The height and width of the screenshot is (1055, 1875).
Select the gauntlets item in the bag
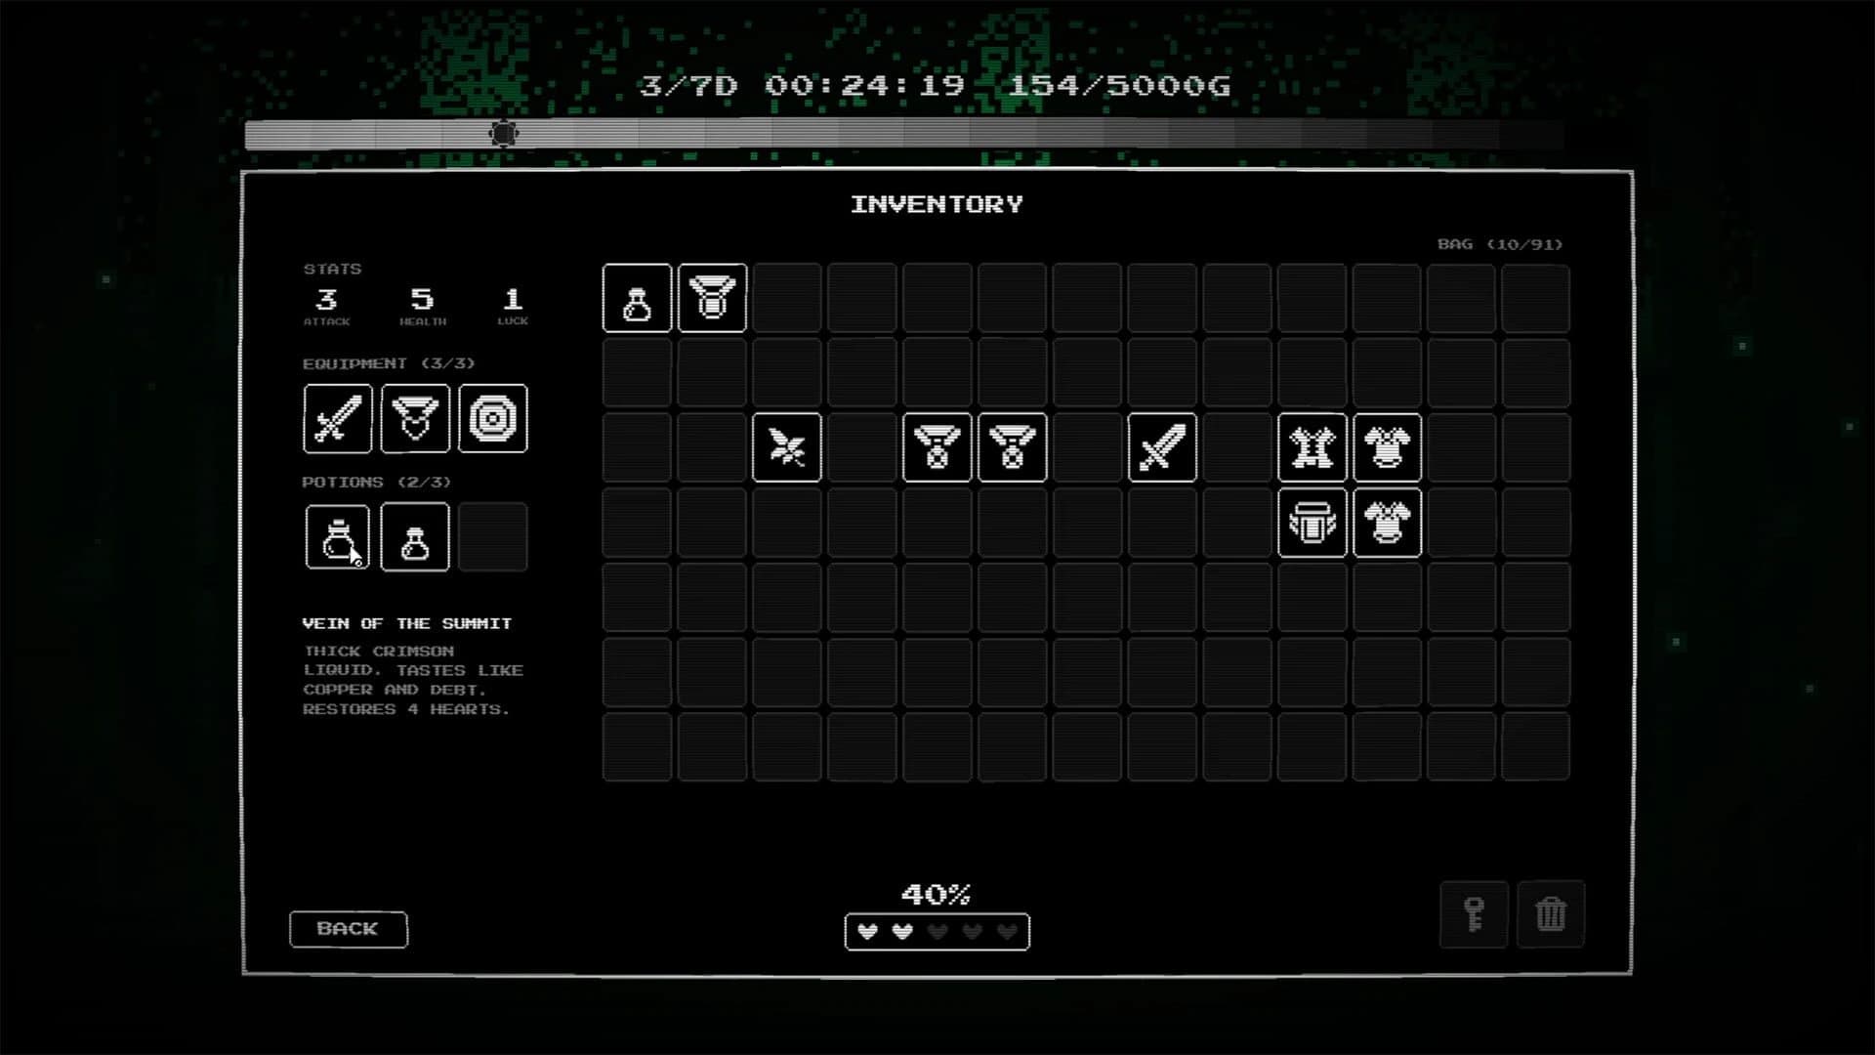click(x=1312, y=447)
